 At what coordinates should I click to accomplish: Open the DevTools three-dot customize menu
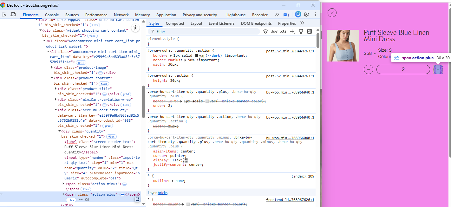point(315,15)
